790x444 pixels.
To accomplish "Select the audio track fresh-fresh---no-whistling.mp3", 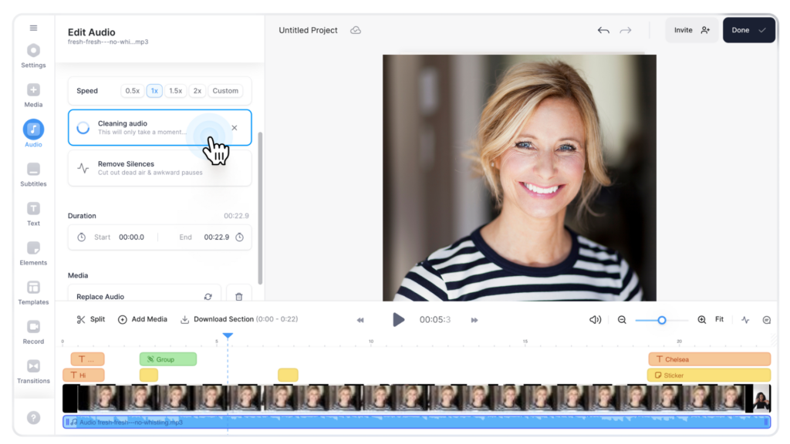I will click(417, 422).
